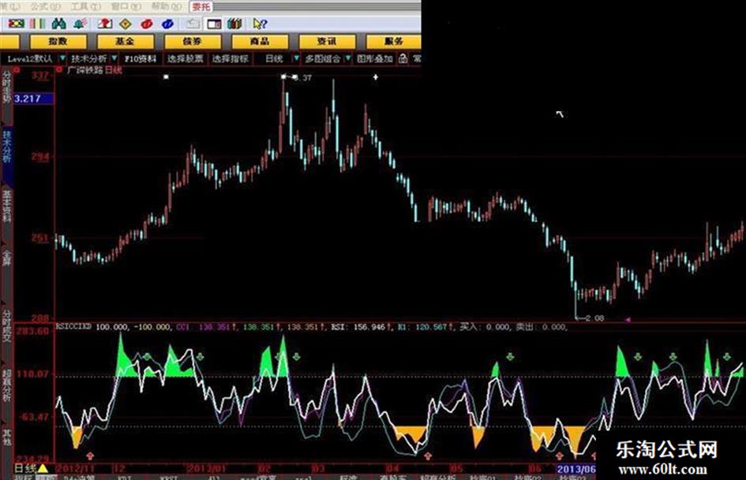Click the 资讯 yellow button
Image resolution: width=746 pixels, height=480 pixels.
(327, 41)
